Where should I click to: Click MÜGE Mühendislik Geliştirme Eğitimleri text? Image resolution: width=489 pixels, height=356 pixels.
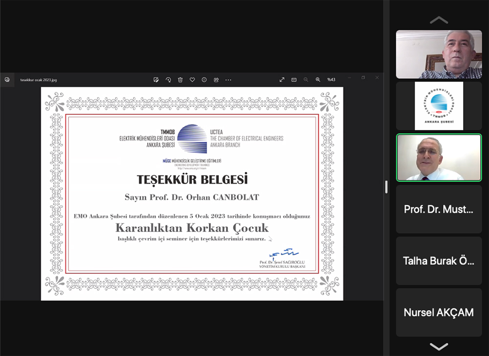(192, 161)
